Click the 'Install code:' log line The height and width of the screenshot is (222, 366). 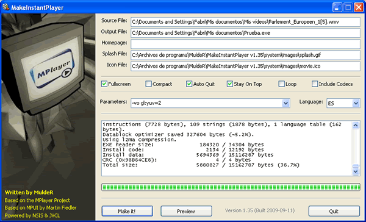pyautogui.click(x=183, y=150)
